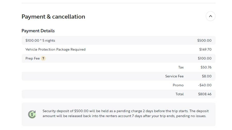Image resolution: width=232 pixels, height=130 pixels.
Task: Select Vehicle Protection Package Required row
Action: click(119, 49)
